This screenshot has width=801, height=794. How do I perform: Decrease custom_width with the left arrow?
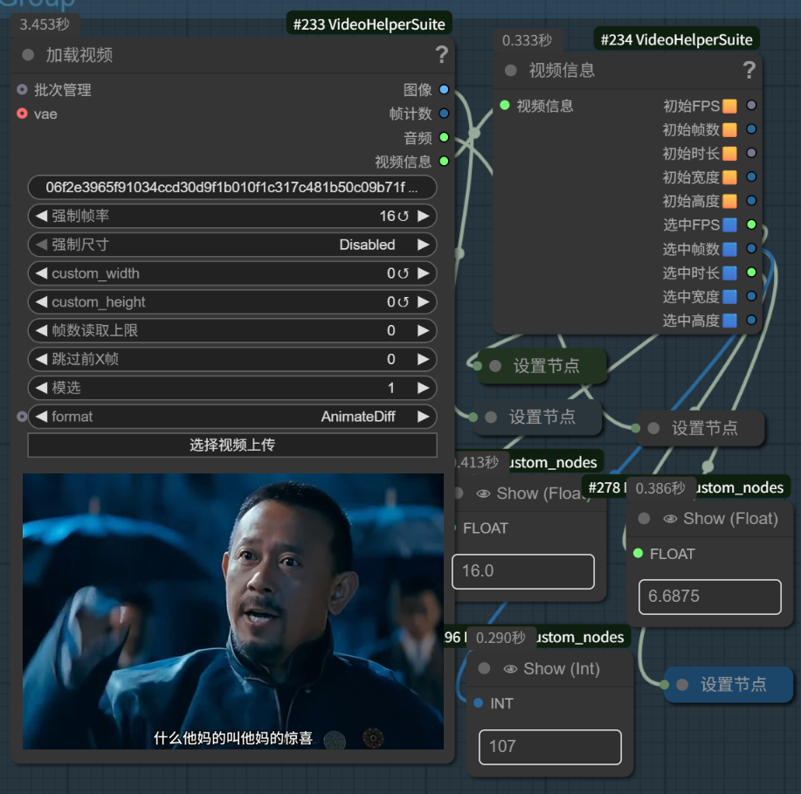(41, 273)
